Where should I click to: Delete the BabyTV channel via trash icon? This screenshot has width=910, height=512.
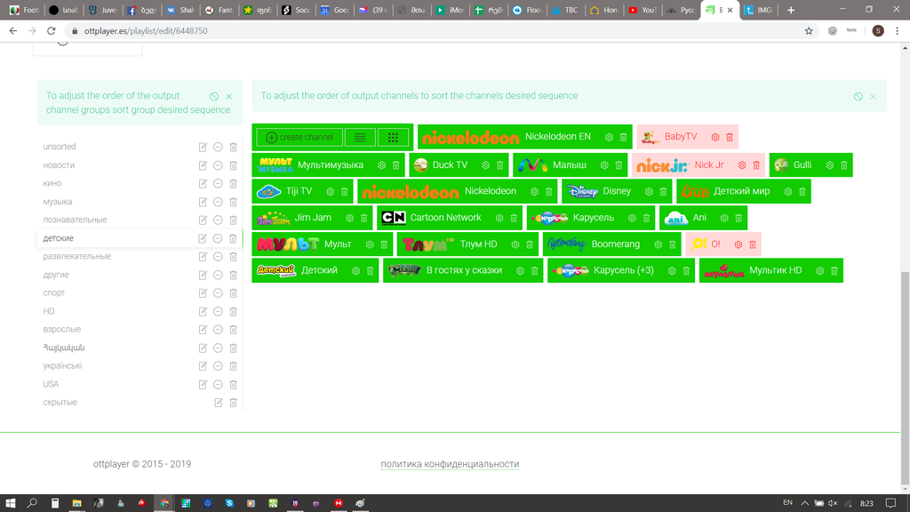(x=730, y=137)
